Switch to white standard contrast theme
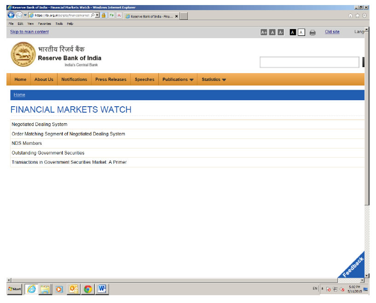Image resolution: width=376 pixels, height=303 pixels. [x=301, y=32]
